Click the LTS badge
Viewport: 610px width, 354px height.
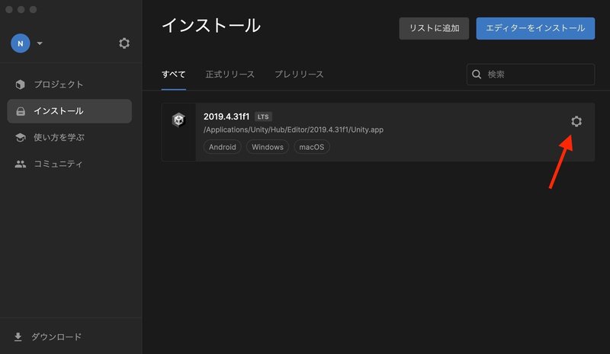click(263, 116)
